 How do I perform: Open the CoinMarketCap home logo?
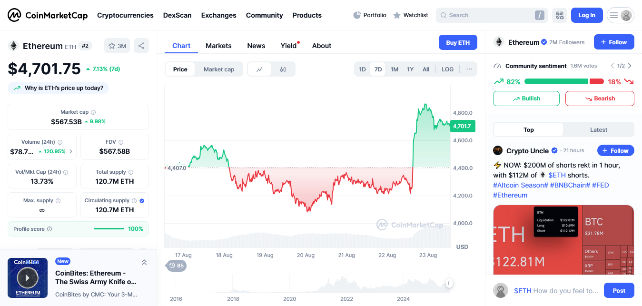(x=48, y=15)
